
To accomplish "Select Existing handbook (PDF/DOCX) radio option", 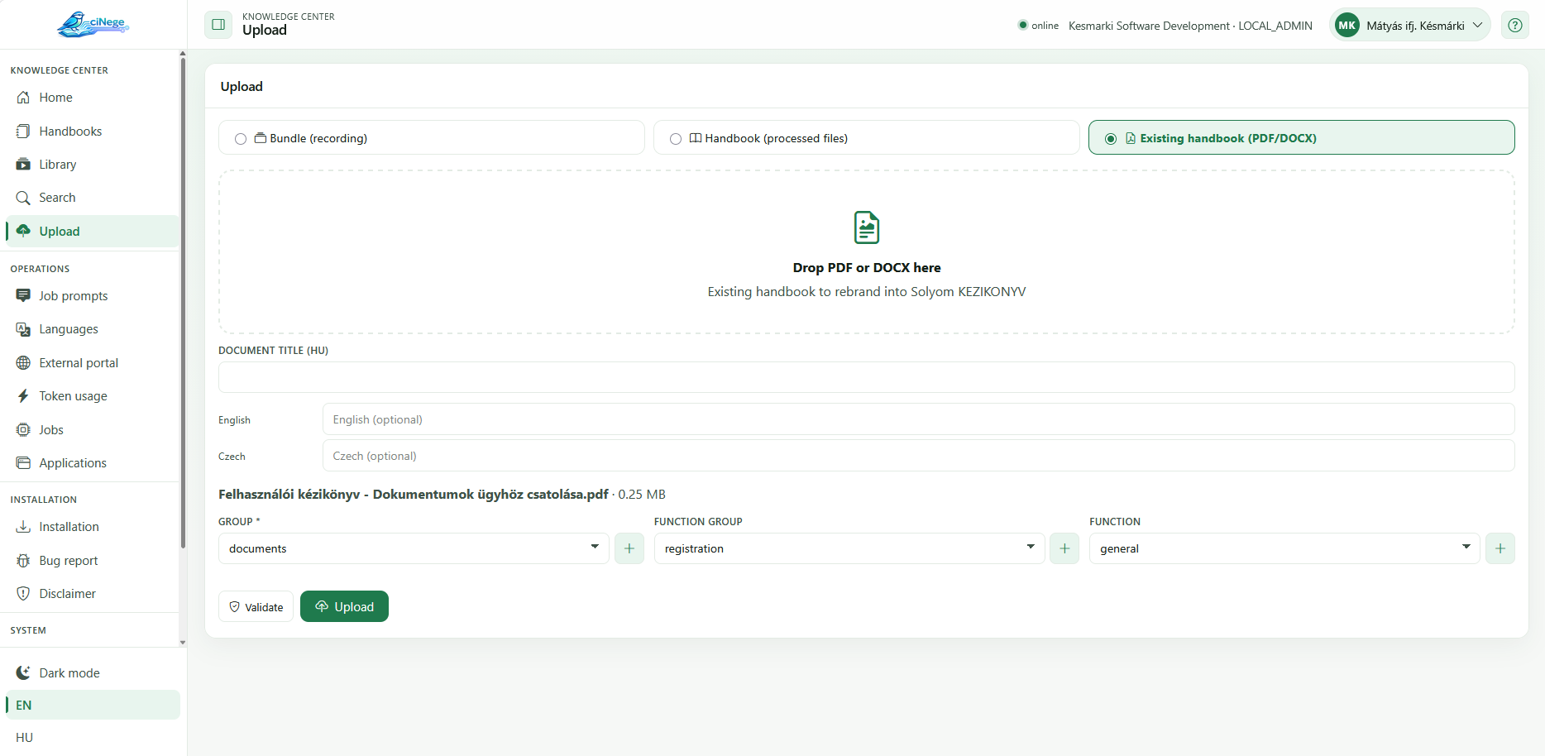I will coord(1111,139).
